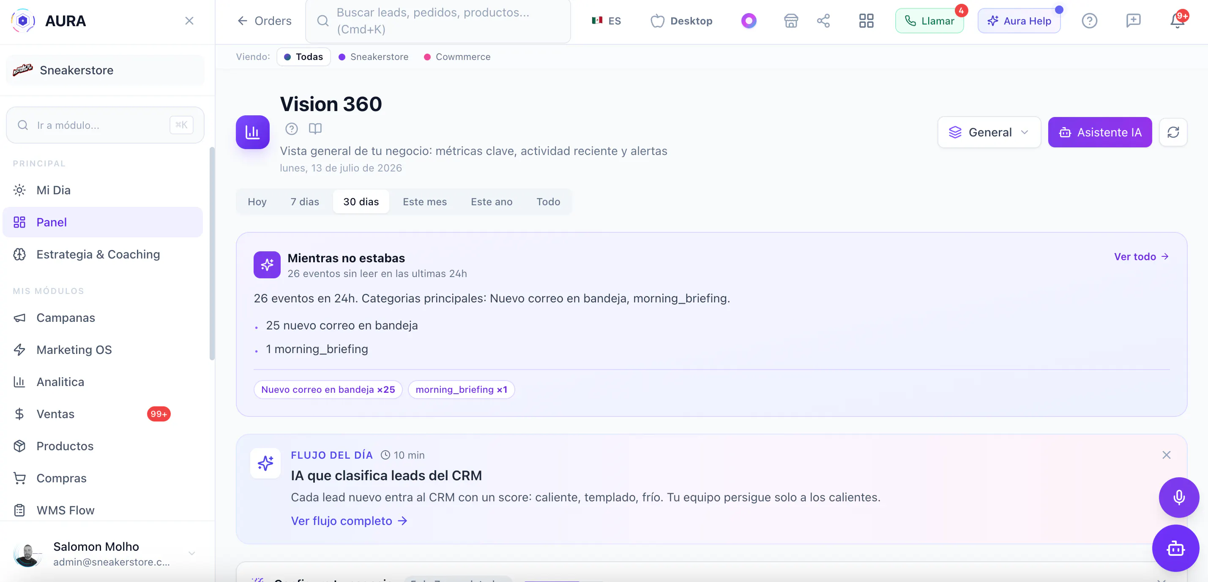Select the Todo period tab
The image size is (1208, 582).
[548, 201]
